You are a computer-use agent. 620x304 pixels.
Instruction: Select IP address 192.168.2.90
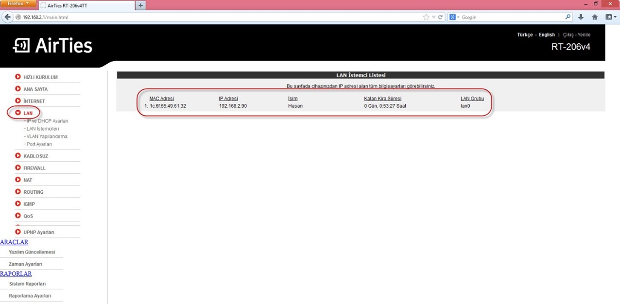tap(233, 106)
